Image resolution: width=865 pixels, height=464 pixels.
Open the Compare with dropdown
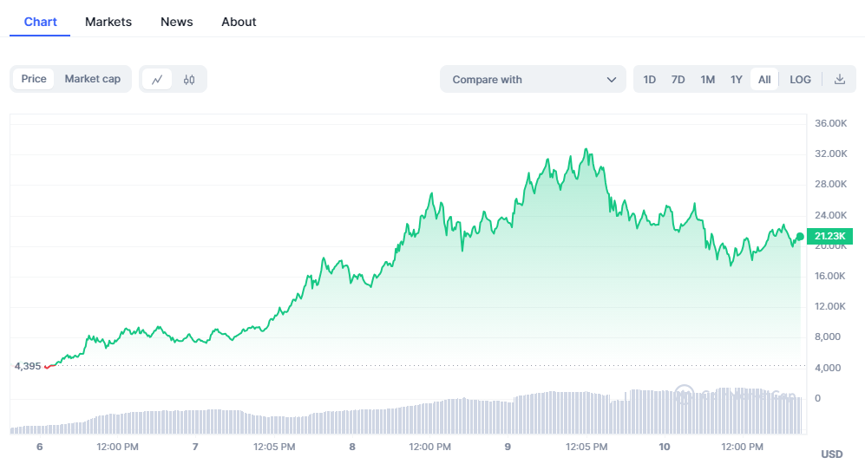[x=532, y=79]
